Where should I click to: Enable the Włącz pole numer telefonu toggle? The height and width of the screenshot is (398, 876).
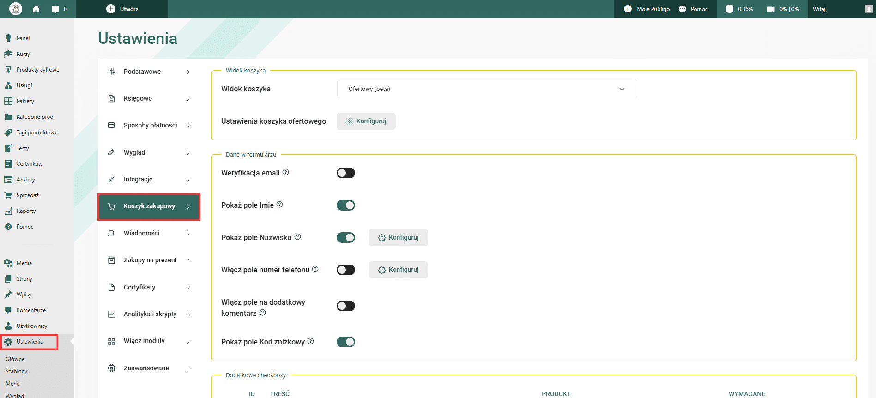tap(346, 270)
